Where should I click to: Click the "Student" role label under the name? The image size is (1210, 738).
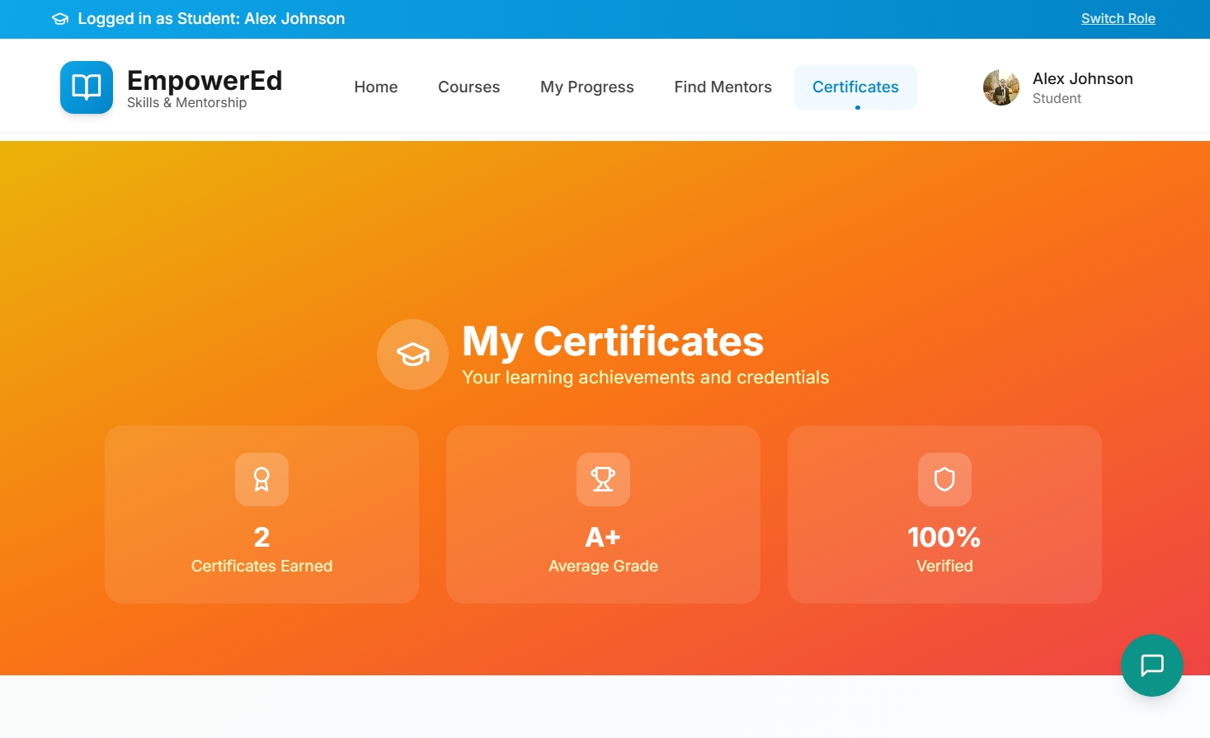tap(1057, 98)
